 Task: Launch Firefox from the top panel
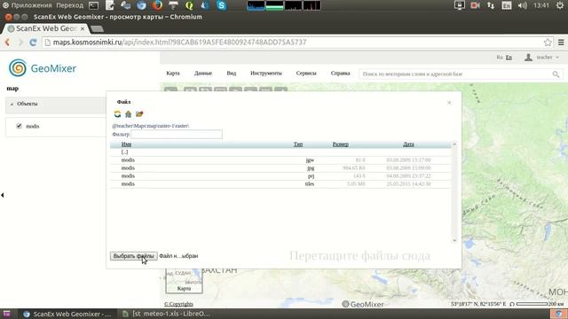[x=157, y=5]
